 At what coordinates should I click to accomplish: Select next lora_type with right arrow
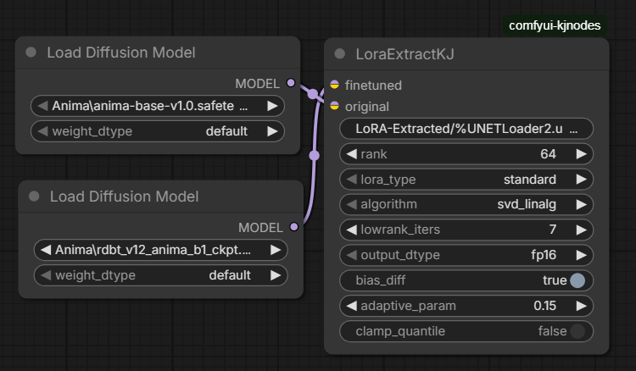[581, 180]
